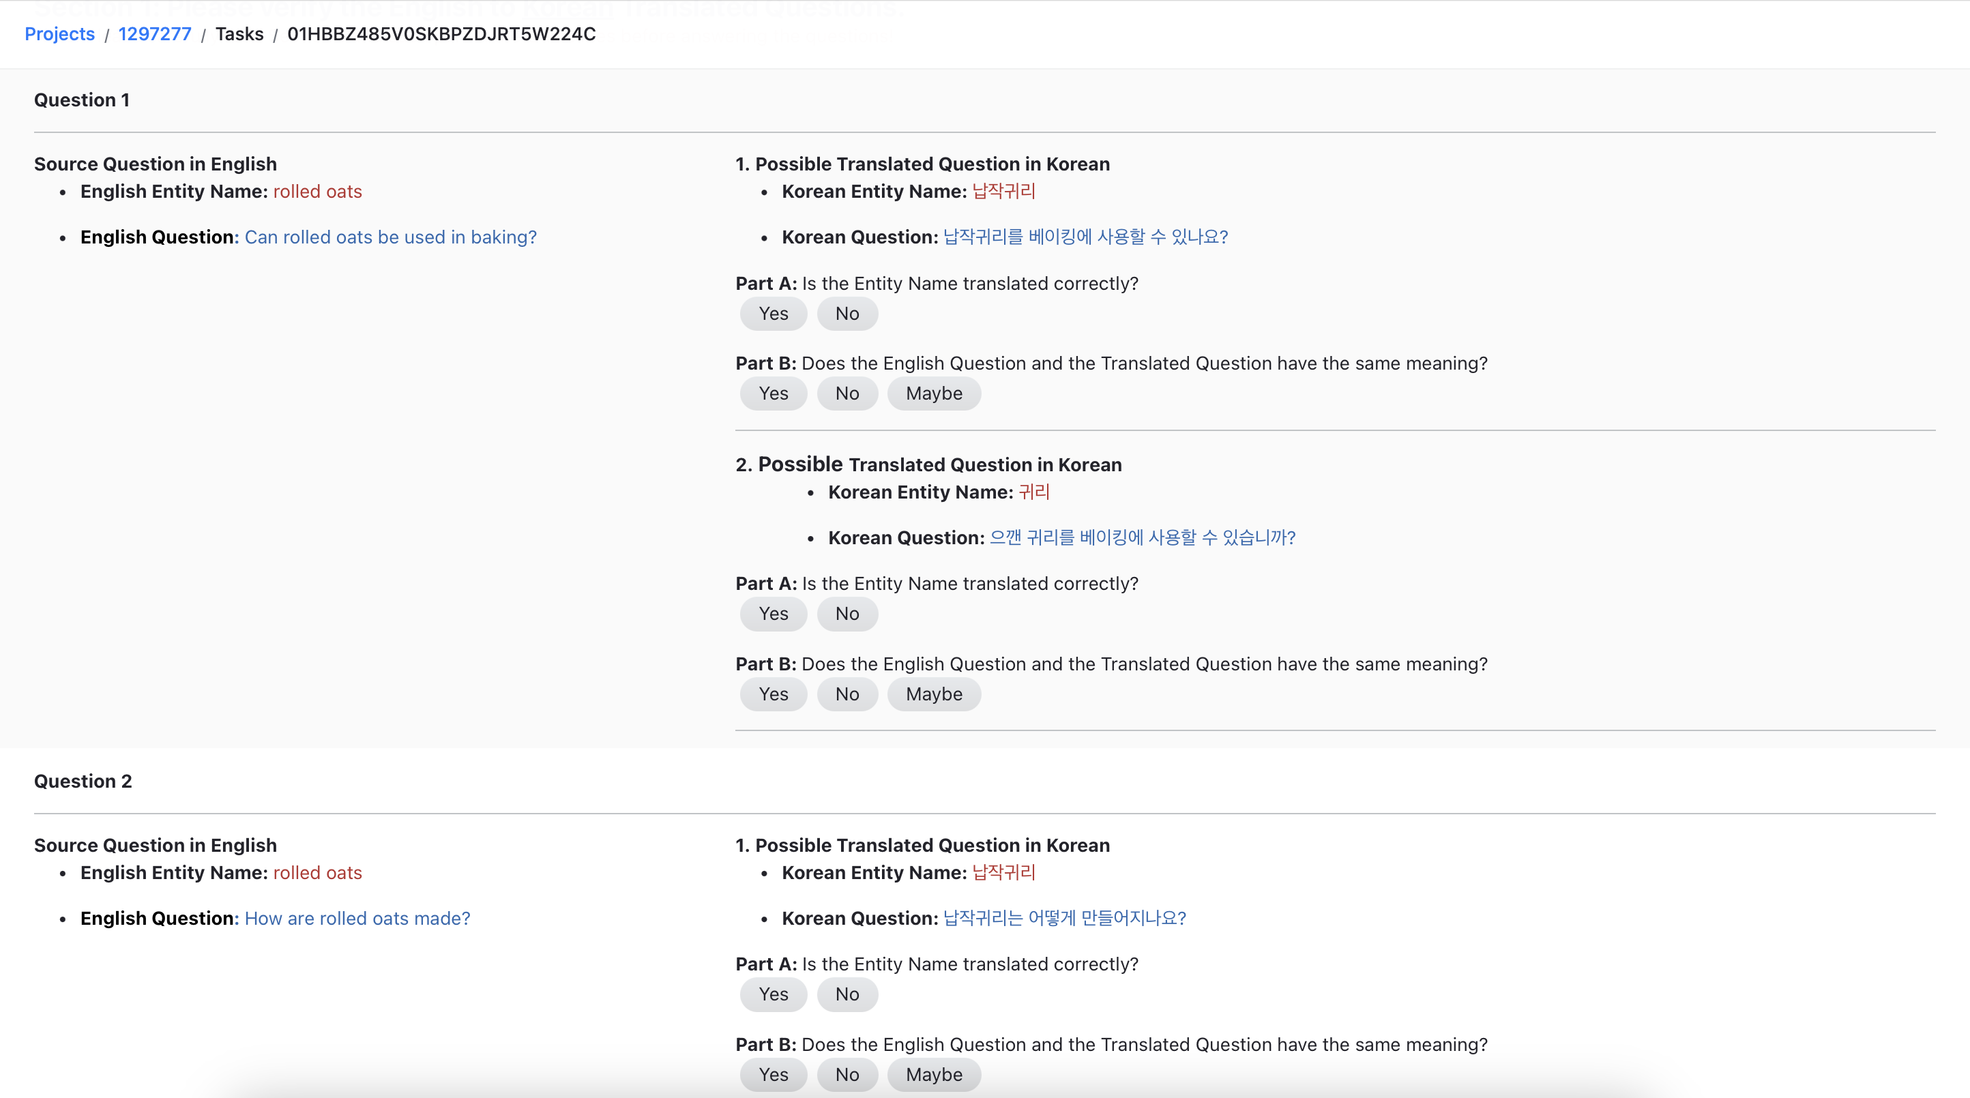Pick Maybe for Question 2 Part B
This screenshot has width=1970, height=1098.
click(934, 1074)
